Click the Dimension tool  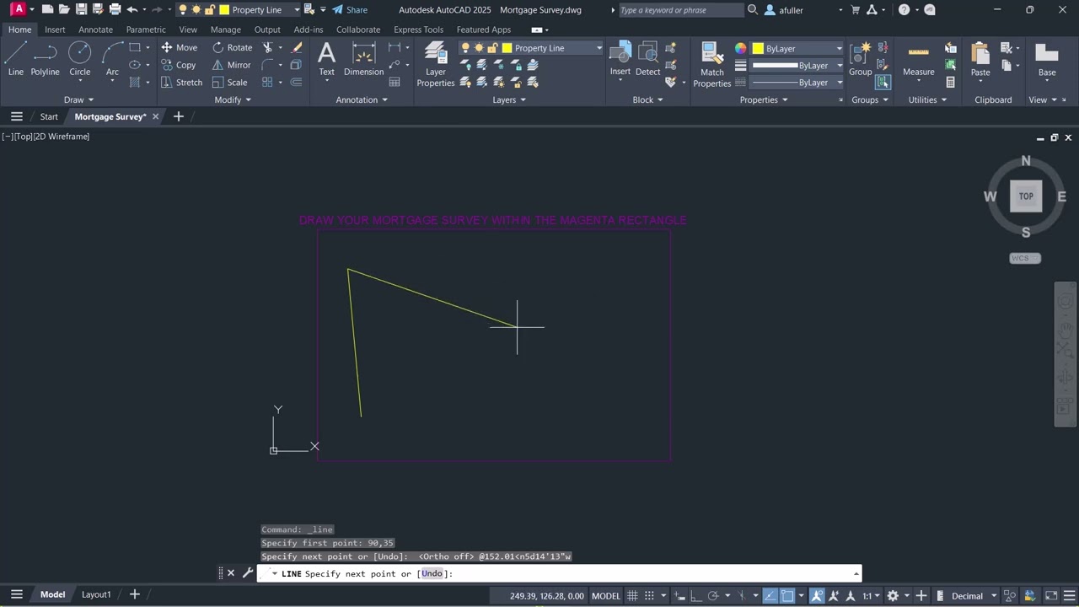pyautogui.click(x=363, y=59)
